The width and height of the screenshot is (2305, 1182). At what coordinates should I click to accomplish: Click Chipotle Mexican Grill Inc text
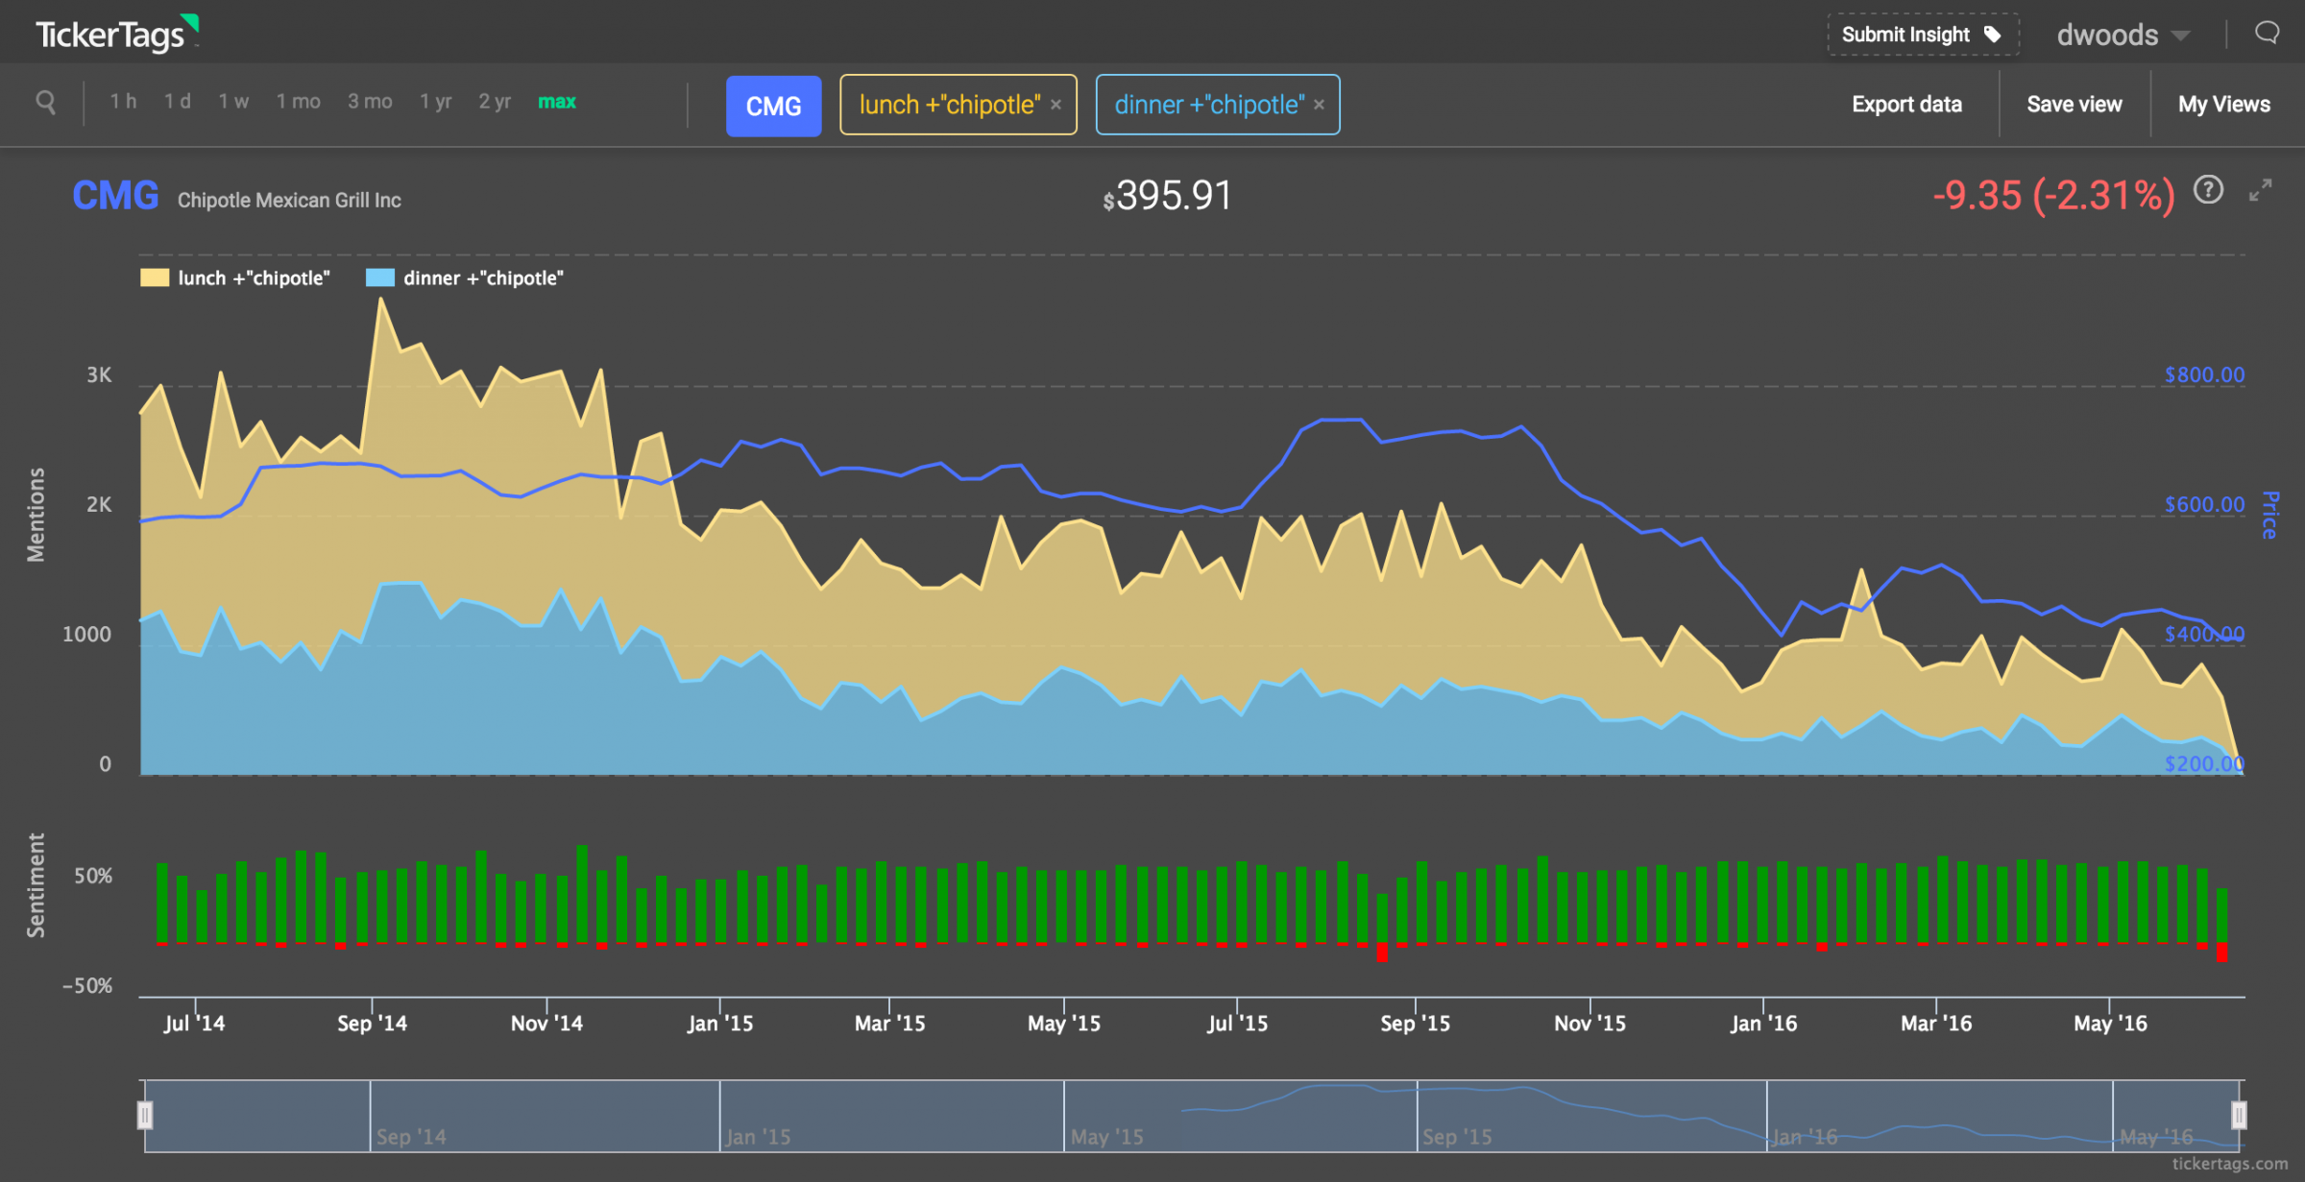(x=289, y=201)
